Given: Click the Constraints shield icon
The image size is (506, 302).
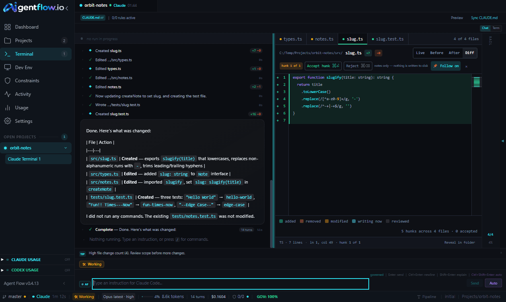Looking at the screenshot, I should pyautogui.click(x=7, y=81).
